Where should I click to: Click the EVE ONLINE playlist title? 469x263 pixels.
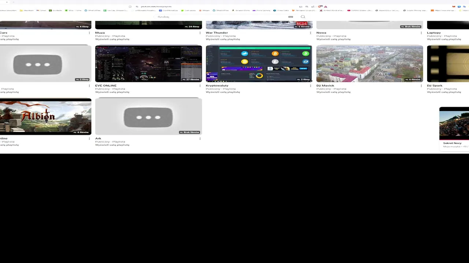point(106,86)
